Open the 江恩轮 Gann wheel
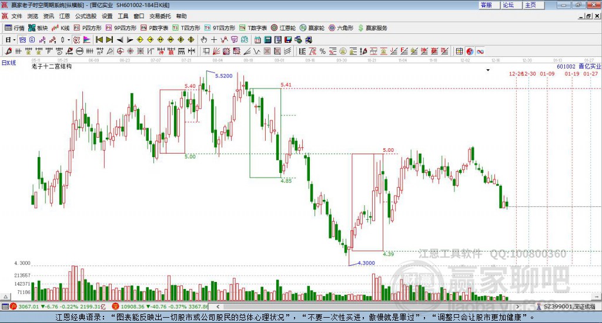Screen dimensions: 602x323 283,28
